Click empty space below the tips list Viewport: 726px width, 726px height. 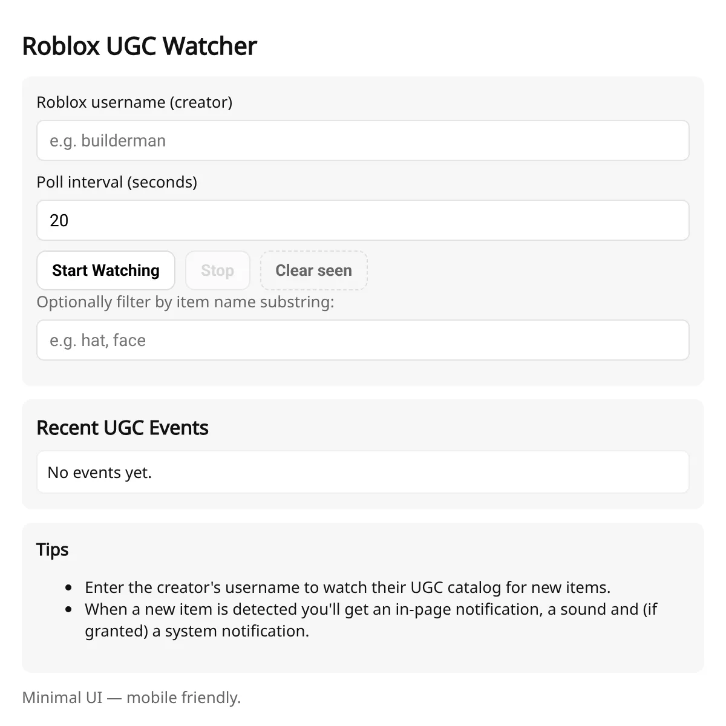coord(362,656)
